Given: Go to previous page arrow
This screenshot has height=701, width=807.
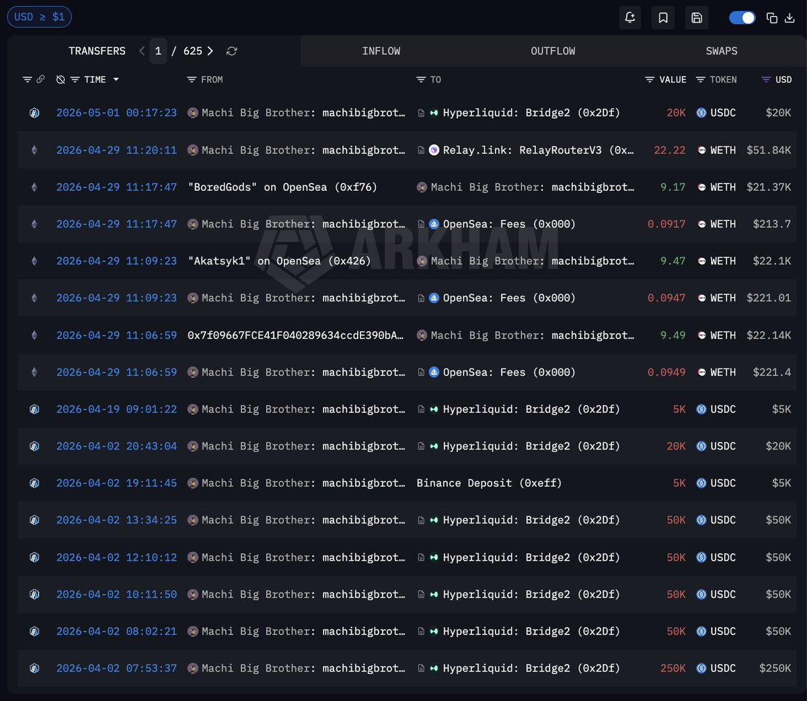Looking at the screenshot, I should pyautogui.click(x=141, y=51).
